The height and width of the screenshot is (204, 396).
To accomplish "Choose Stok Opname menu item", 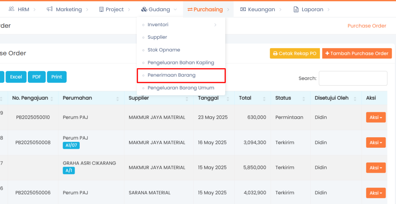I will point(164,50).
